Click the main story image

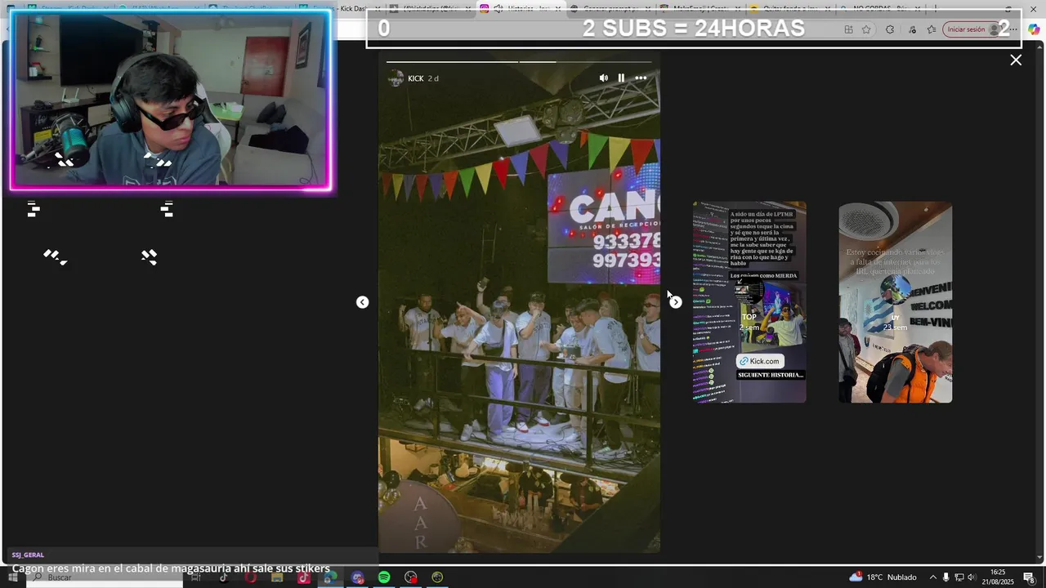519,302
